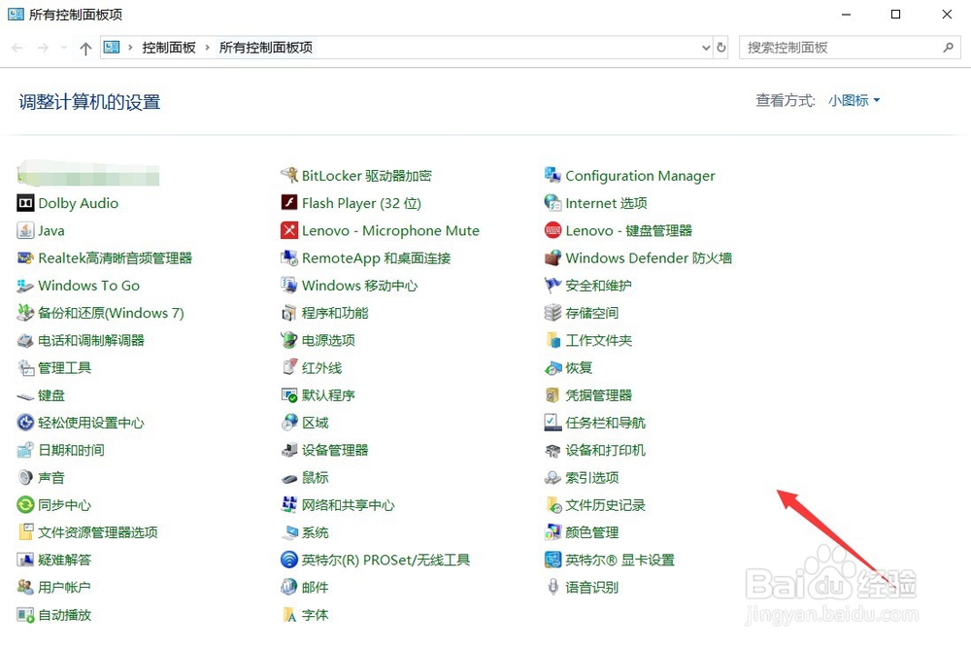Open 任务栏和导航 link
This screenshot has height=648, width=971.
coord(605,423)
